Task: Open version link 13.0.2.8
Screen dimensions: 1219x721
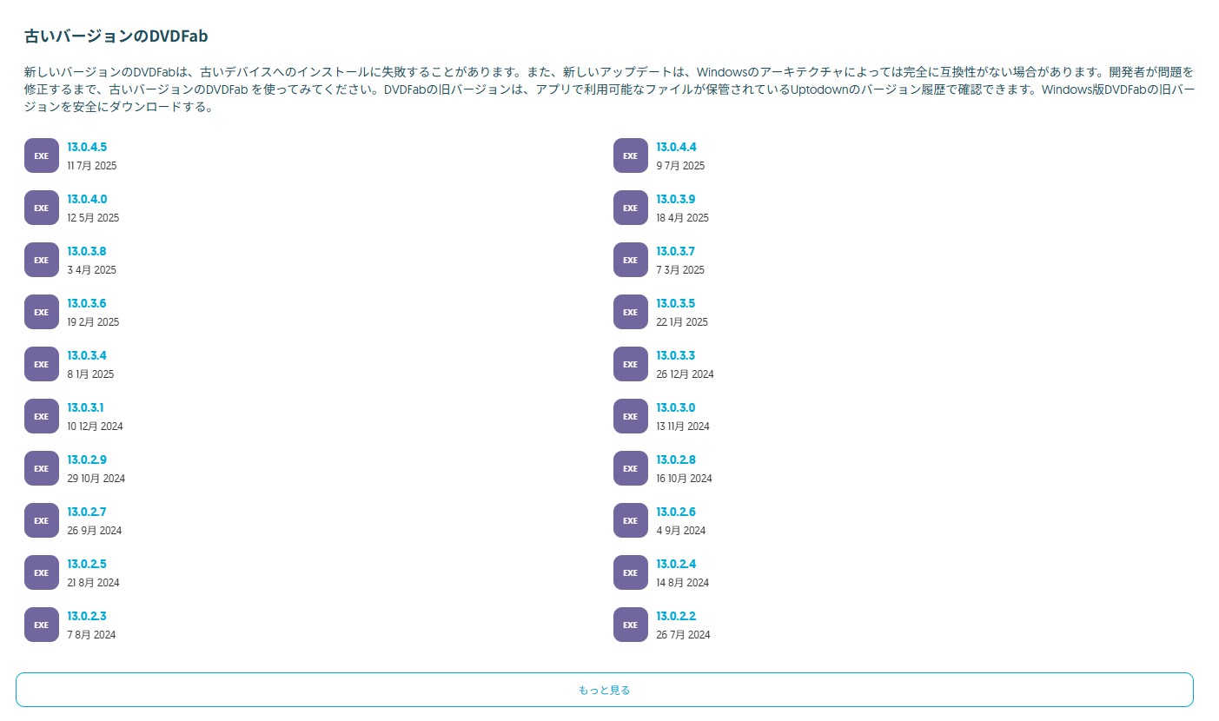Action: click(x=676, y=460)
